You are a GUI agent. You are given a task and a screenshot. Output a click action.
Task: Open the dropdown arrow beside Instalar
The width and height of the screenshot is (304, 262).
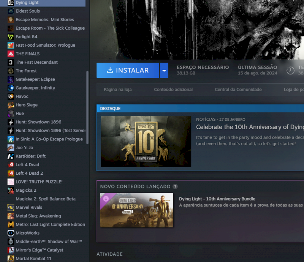(x=164, y=71)
